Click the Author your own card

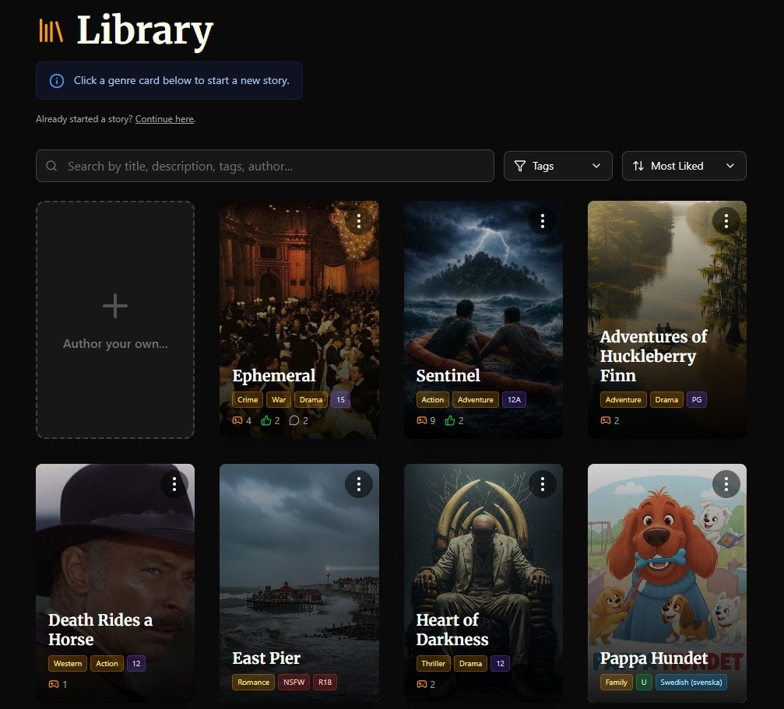115,320
